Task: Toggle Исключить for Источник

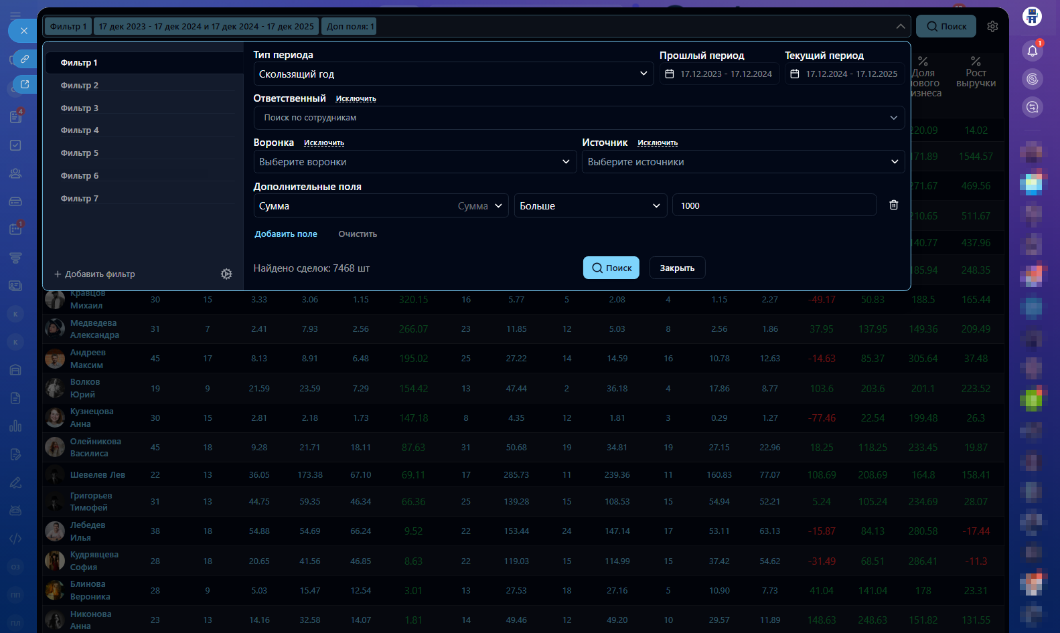Action: point(657,143)
